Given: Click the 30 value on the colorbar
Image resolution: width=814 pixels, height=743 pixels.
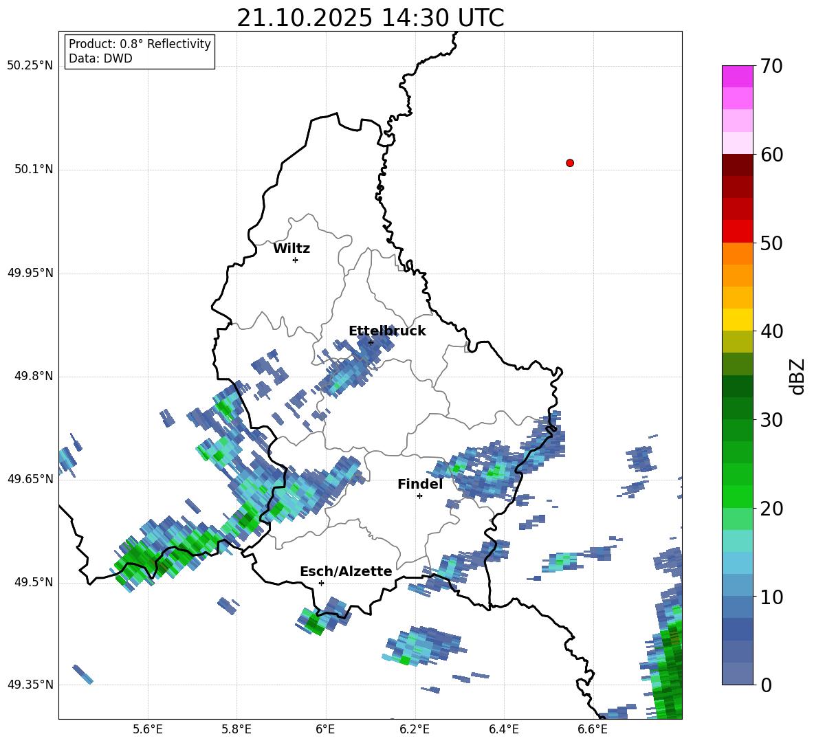Looking at the screenshot, I should pos(771,420).
